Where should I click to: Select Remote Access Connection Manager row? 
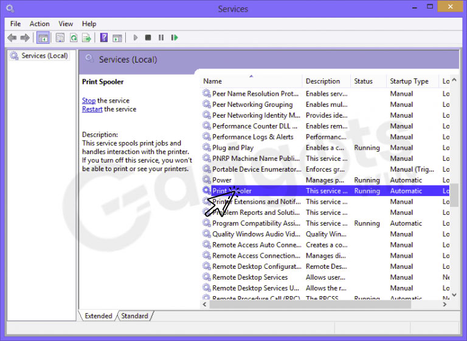tap(325, 255)
